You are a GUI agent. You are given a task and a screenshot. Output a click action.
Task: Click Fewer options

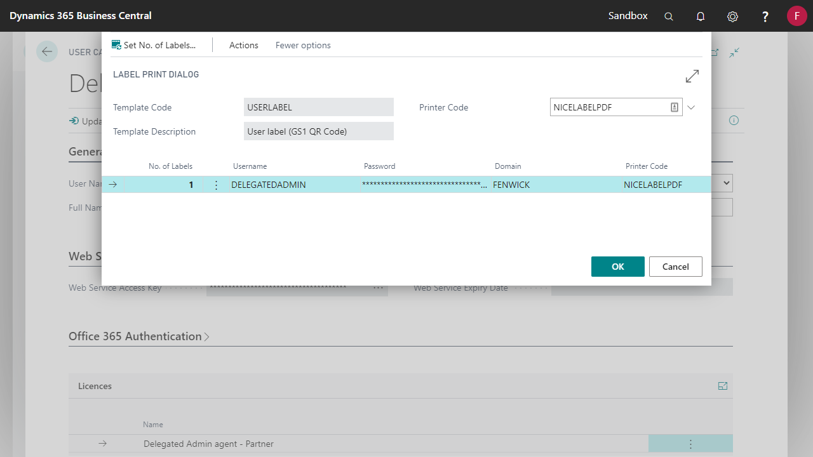[303, 45]
